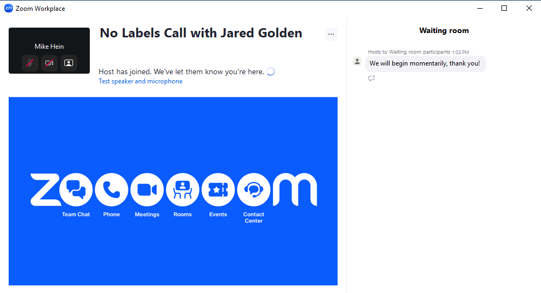The image size is (541, 293).
Task: Click the Zoom Workplace logo in title bar
Action: 8,8
